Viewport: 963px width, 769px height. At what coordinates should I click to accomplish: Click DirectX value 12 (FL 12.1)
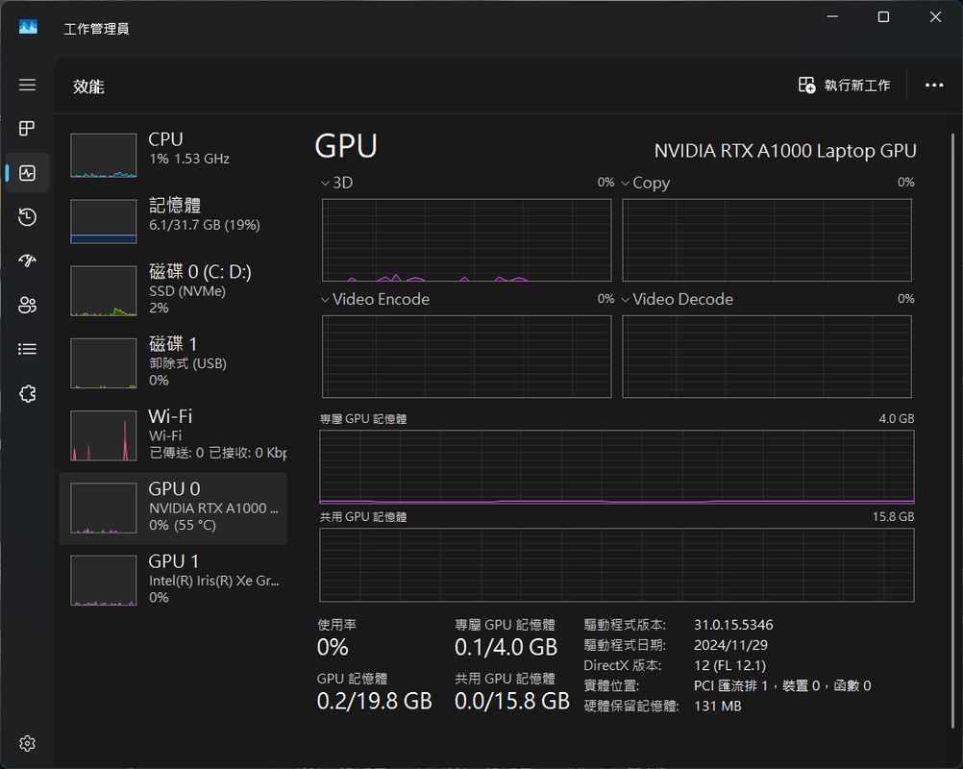729,665
